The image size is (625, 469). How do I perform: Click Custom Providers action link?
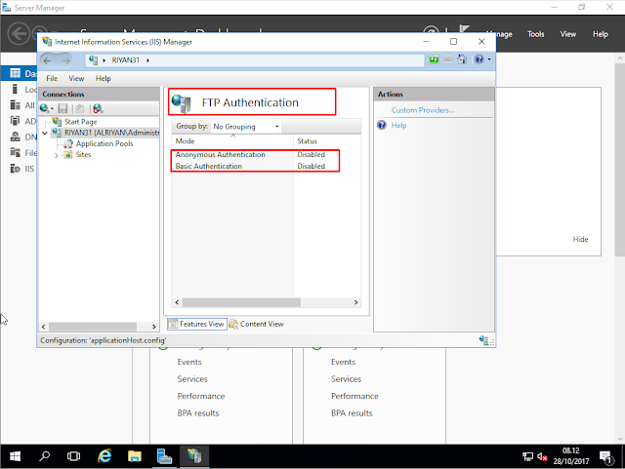click(423, 110)
